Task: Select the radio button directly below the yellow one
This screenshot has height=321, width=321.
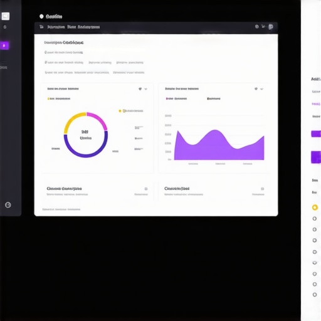Action: click(x=315, y=219)
